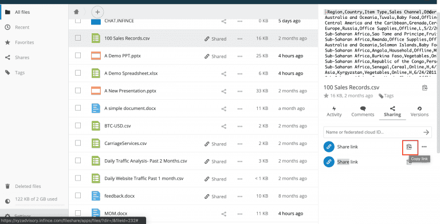This screenshot has width=440, height=224.
Task: Open more actions menu for 100 Sales Records.csv
Action: (240, 39)
